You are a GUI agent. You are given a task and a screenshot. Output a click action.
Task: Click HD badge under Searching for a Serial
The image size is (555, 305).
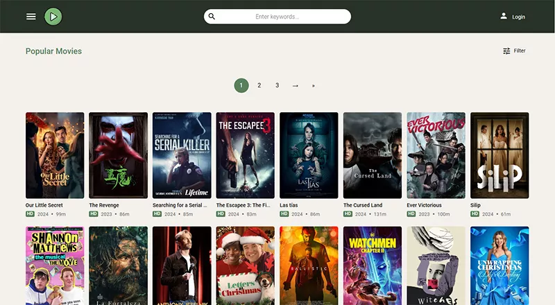pyautogui.click(x=157, y=214)
